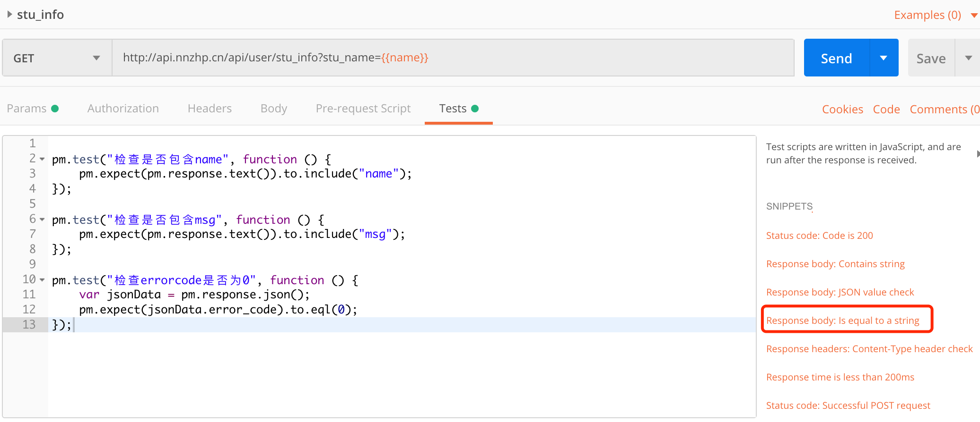Insert 'Status code: Code is 200' snippet

[819, 236]
